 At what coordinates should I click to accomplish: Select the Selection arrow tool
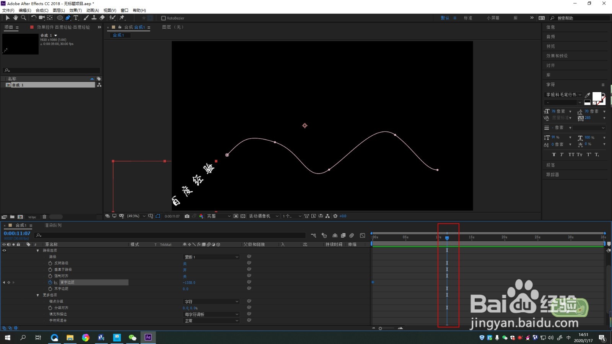coord(7,18)
